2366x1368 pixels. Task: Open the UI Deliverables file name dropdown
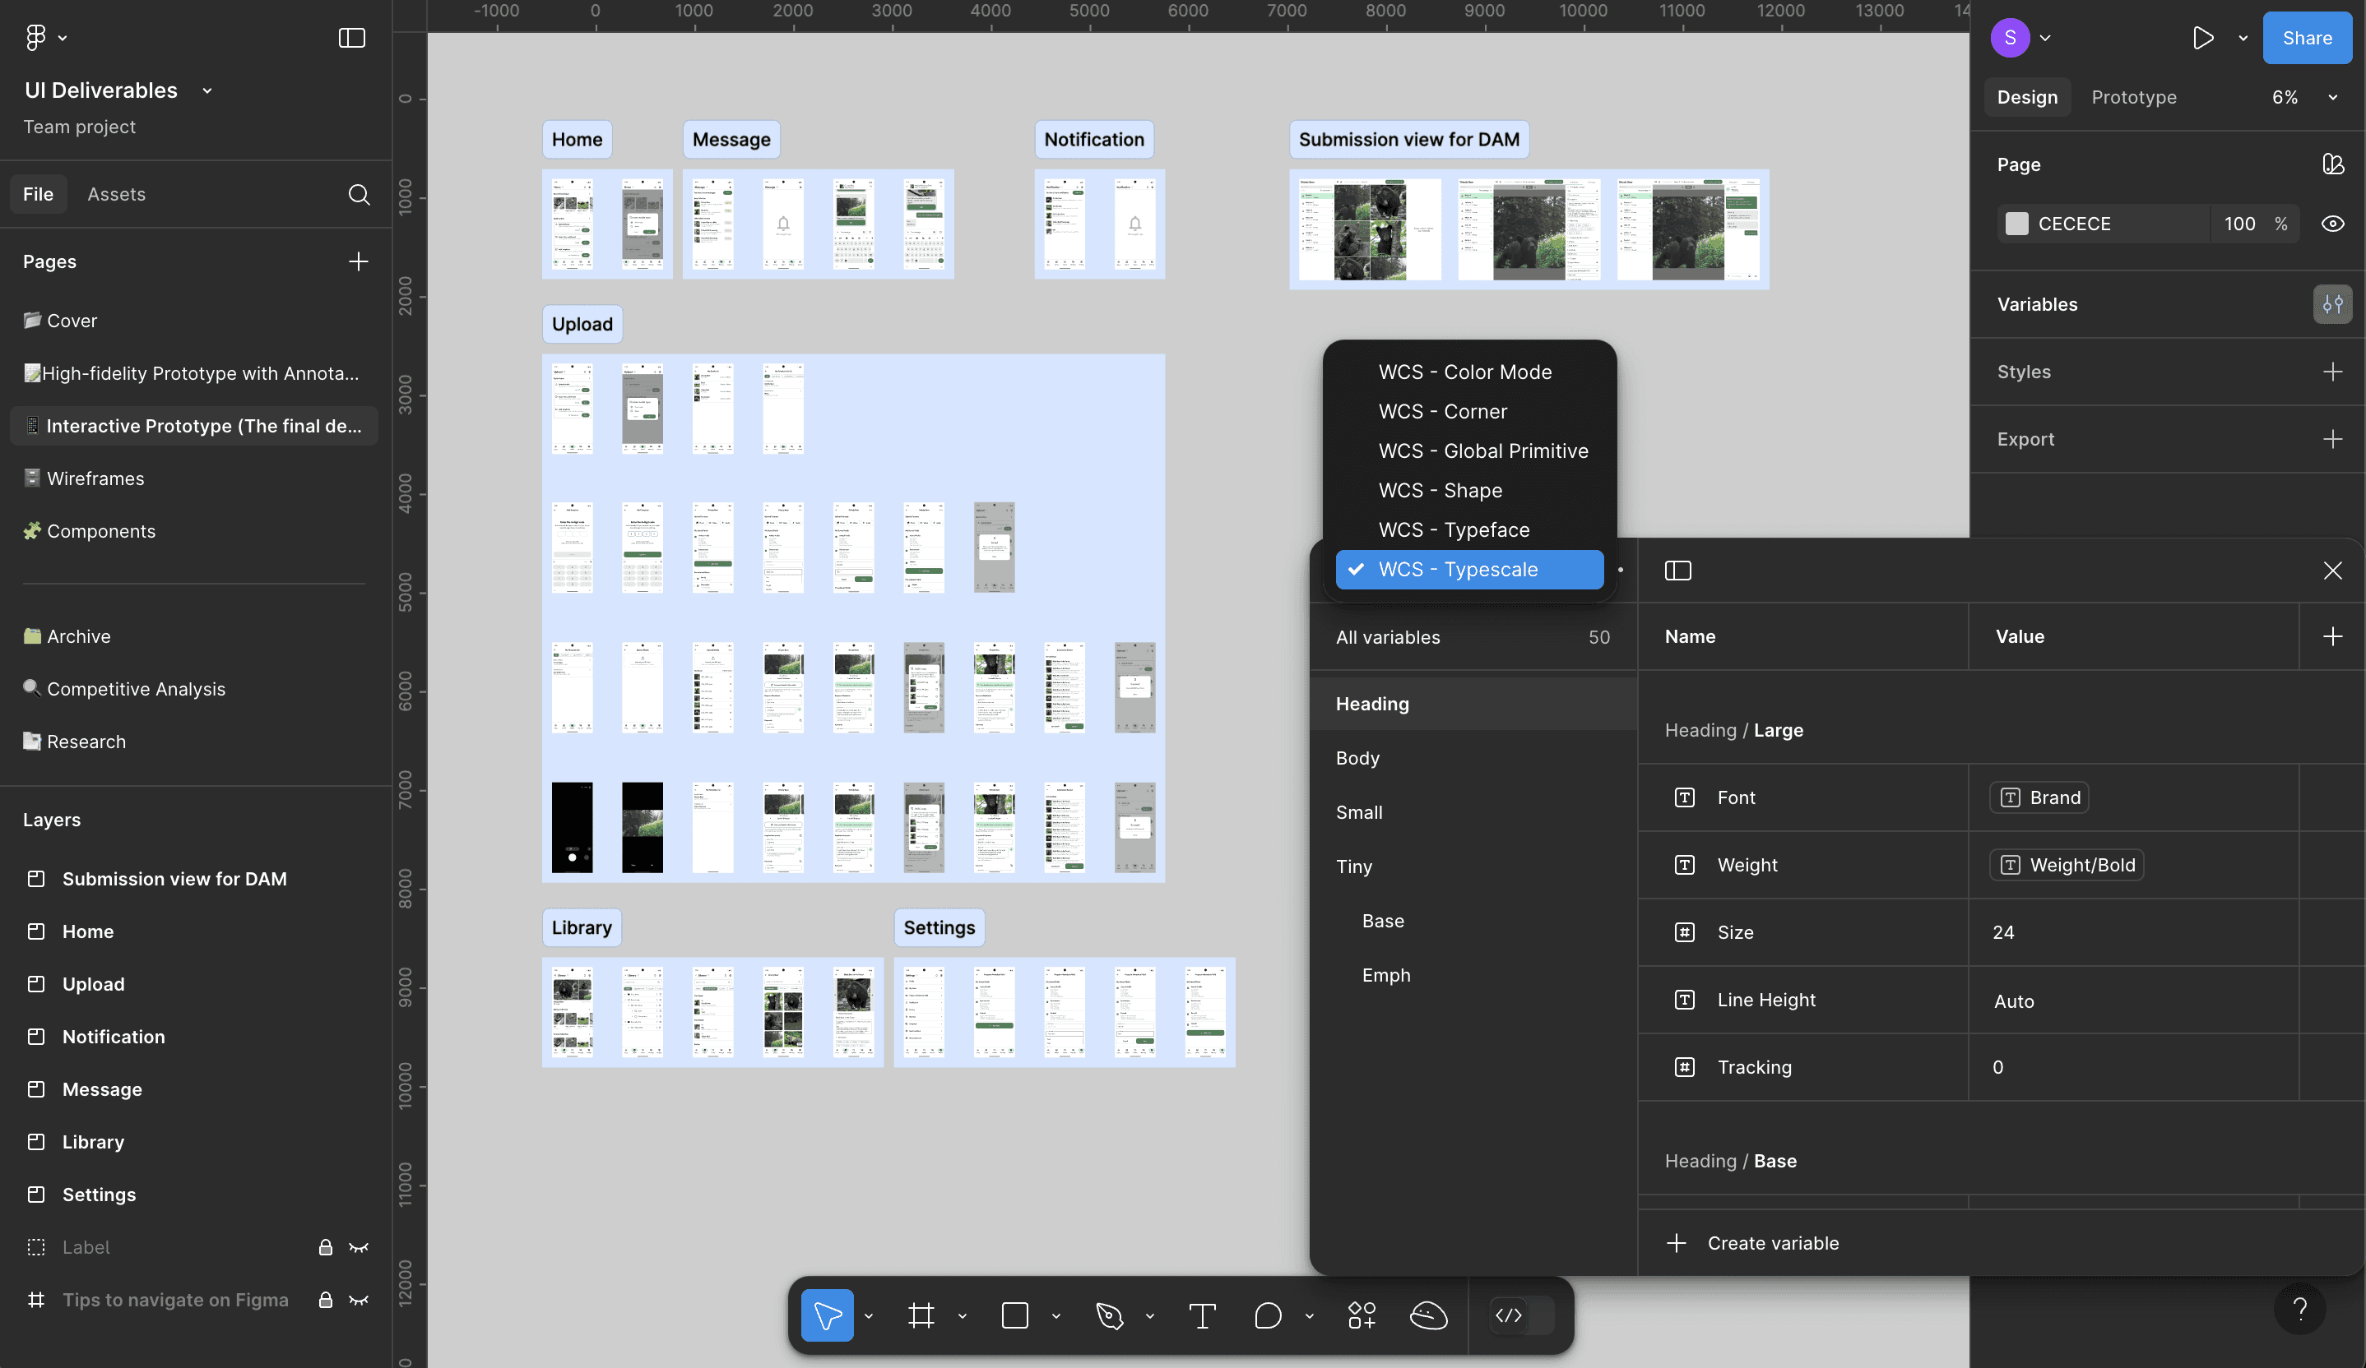pyautogui.click(x=207, y=91)
